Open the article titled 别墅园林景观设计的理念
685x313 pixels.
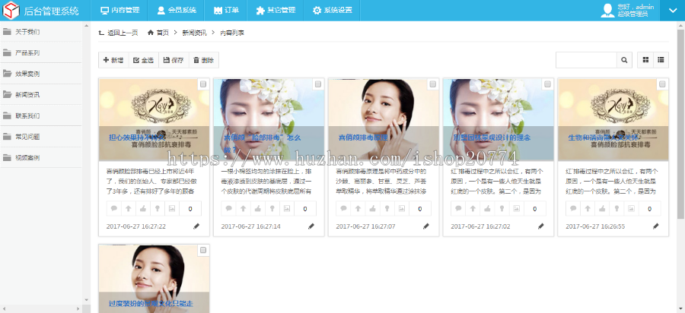(492, 138)
